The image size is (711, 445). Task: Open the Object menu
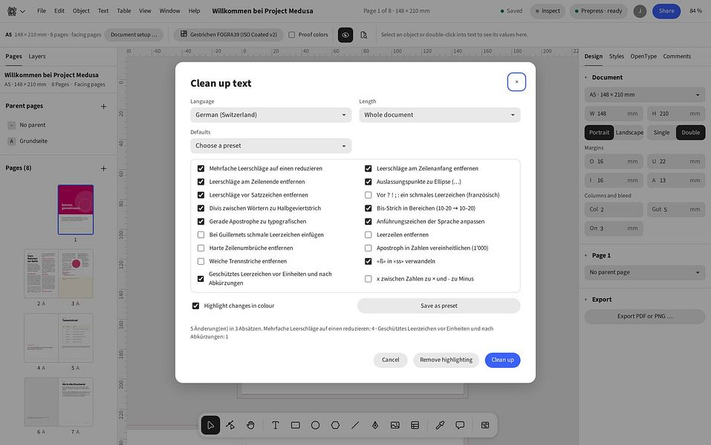coord(81,11)
